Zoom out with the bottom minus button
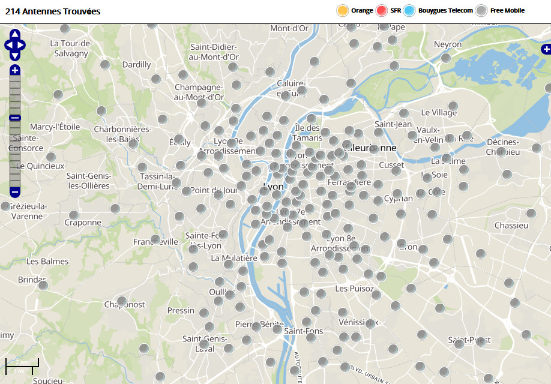Image resolution: width=551 pixels, height=384 pixels. click(x=15, y=192)
